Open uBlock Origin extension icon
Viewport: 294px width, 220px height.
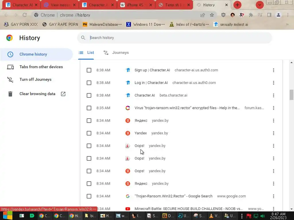tap(223, 15)
